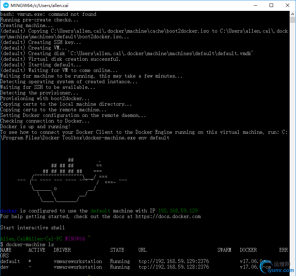
Task: Click the scrollbar up arrow
Action: (292, 14)
